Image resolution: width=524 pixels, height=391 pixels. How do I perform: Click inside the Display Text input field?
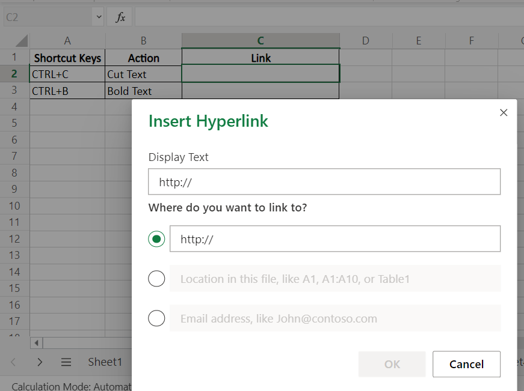coord(324,181)
